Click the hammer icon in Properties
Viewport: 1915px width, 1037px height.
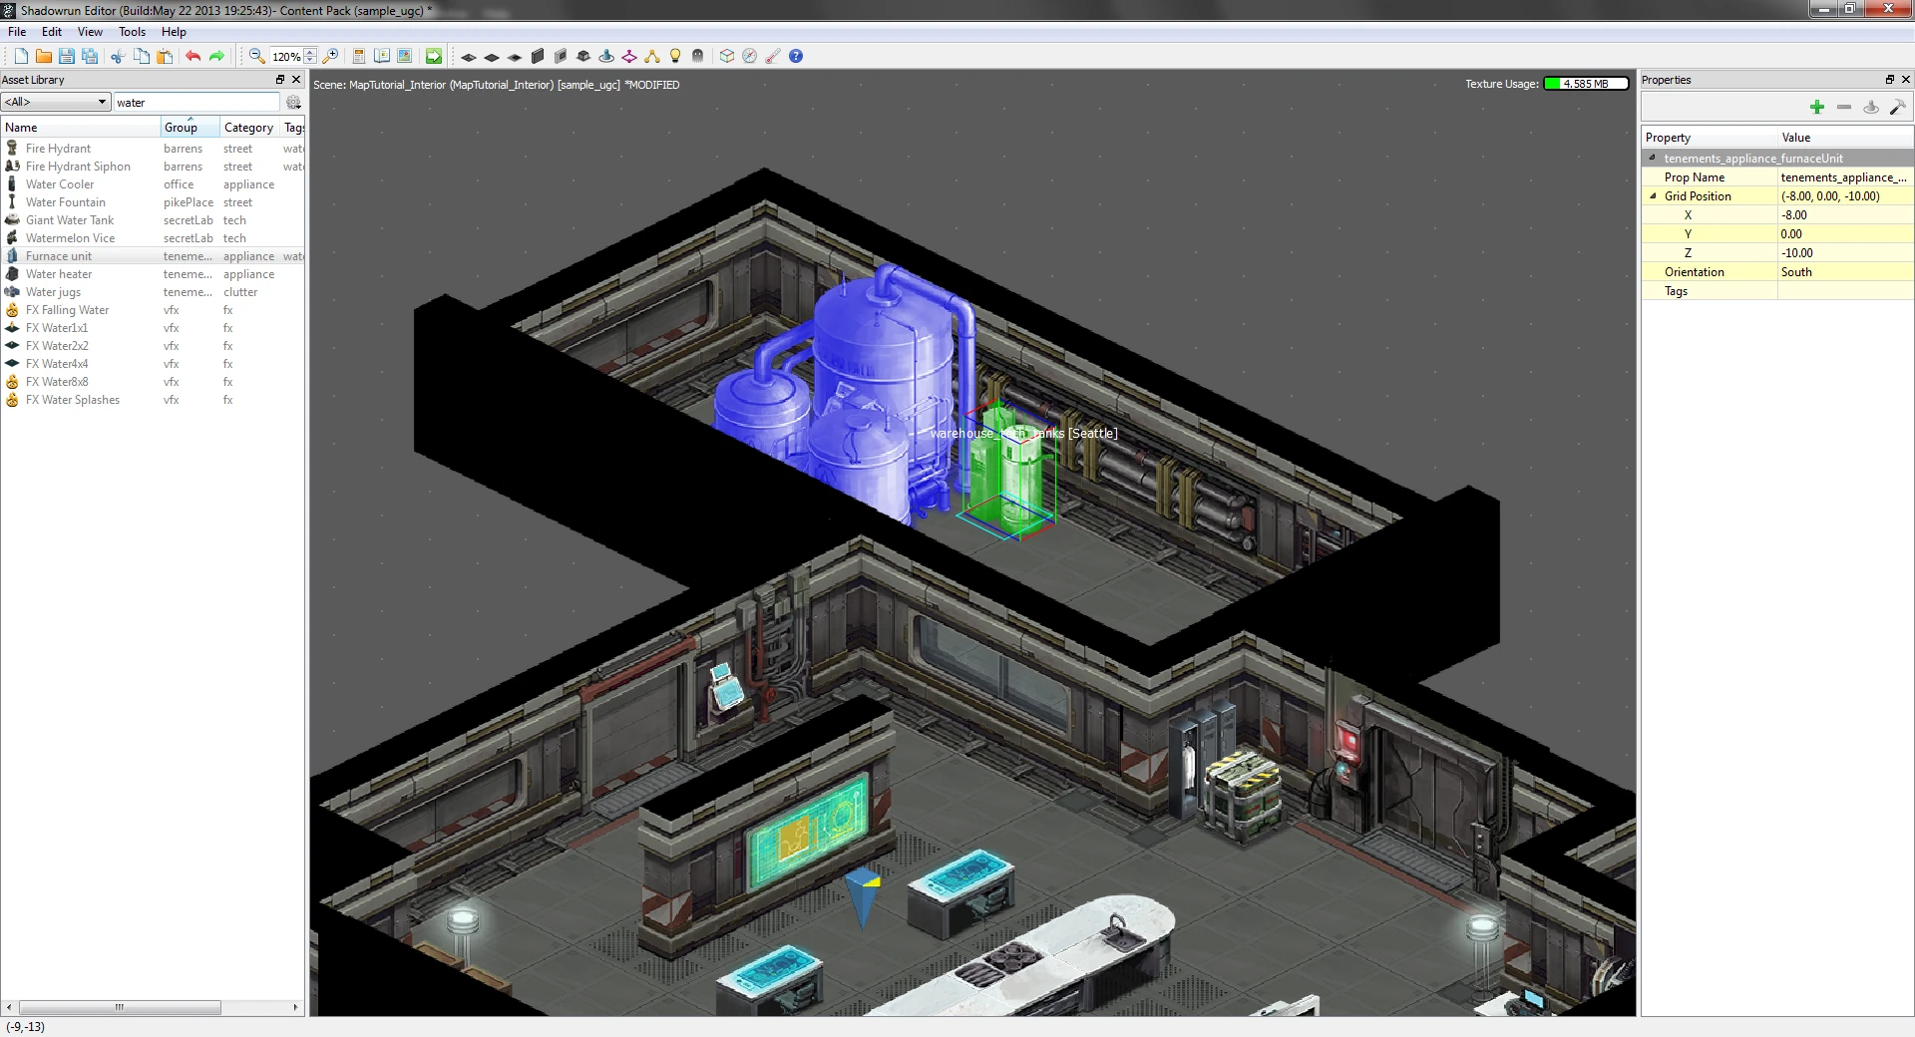pos(1898,107)
